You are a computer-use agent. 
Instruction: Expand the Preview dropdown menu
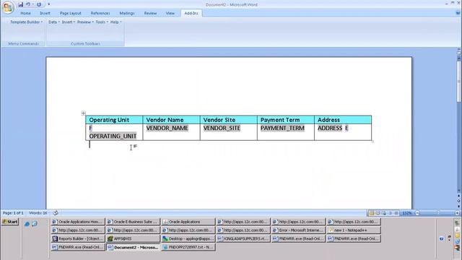coord(85,22)
